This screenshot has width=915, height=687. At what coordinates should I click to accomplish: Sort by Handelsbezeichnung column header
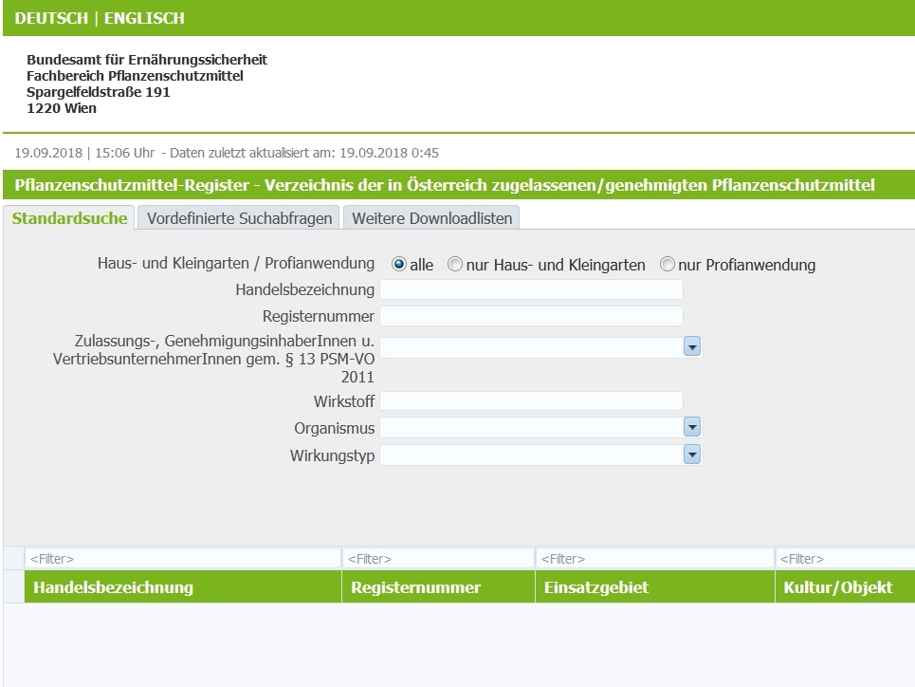114,587
